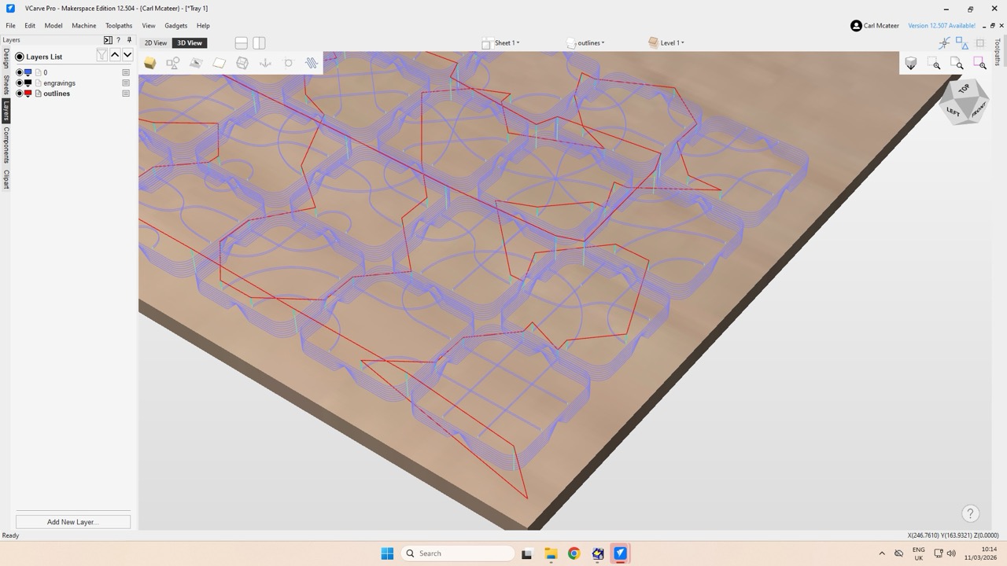Image resolution: width=1007 pixels, height=566 pixels.
Task: Select the engravings layer
Action: pos(60,83)
